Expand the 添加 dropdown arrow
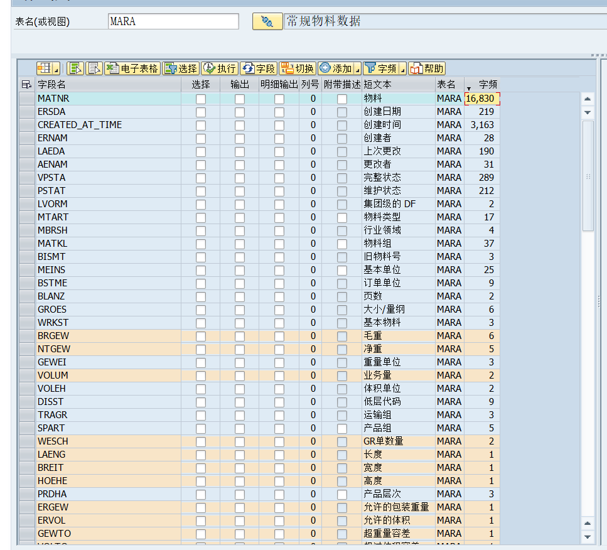The image size is (607, 550). click(x=358, y=68)
